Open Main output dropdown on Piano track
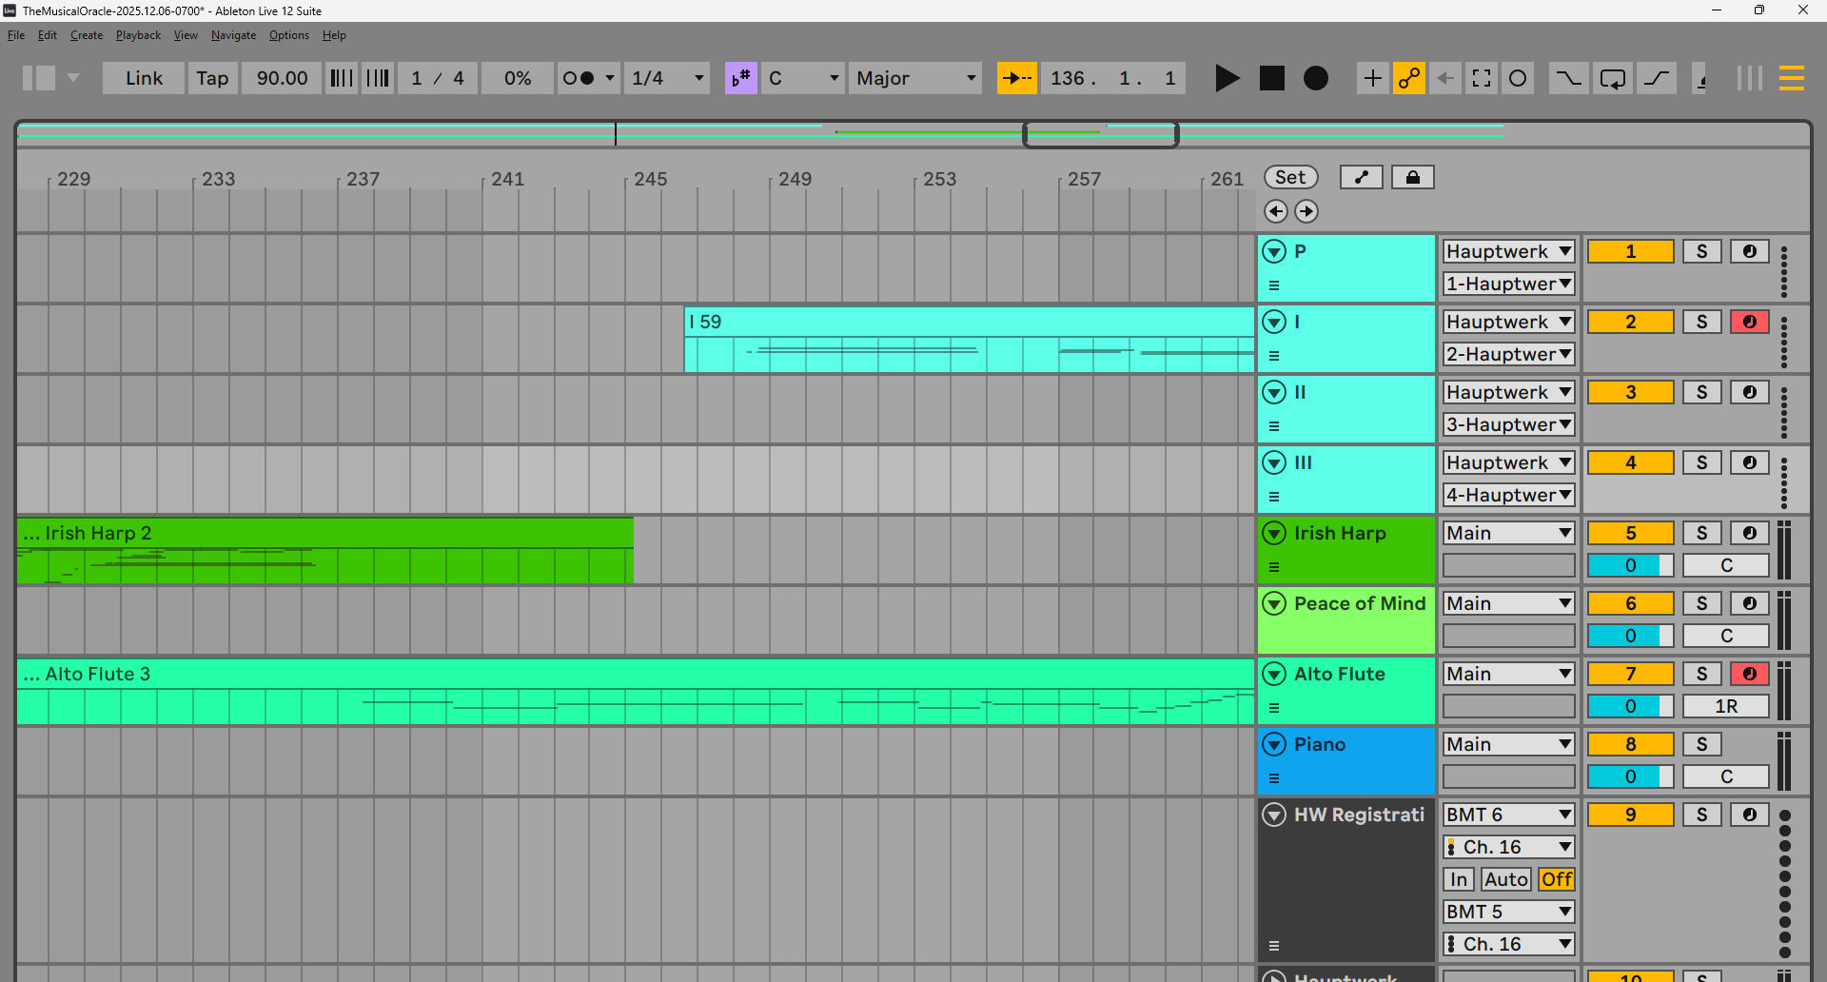Image resolution: width=1827 pixels, height=982 pixels. tap(1509, 744)
